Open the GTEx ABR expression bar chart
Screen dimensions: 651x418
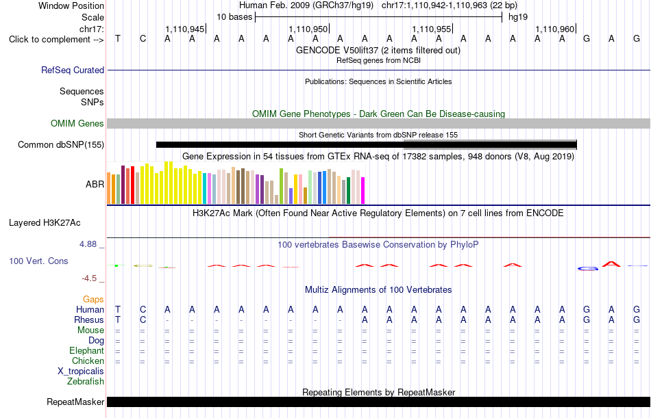pyautogui.click(x=236, y=183)
